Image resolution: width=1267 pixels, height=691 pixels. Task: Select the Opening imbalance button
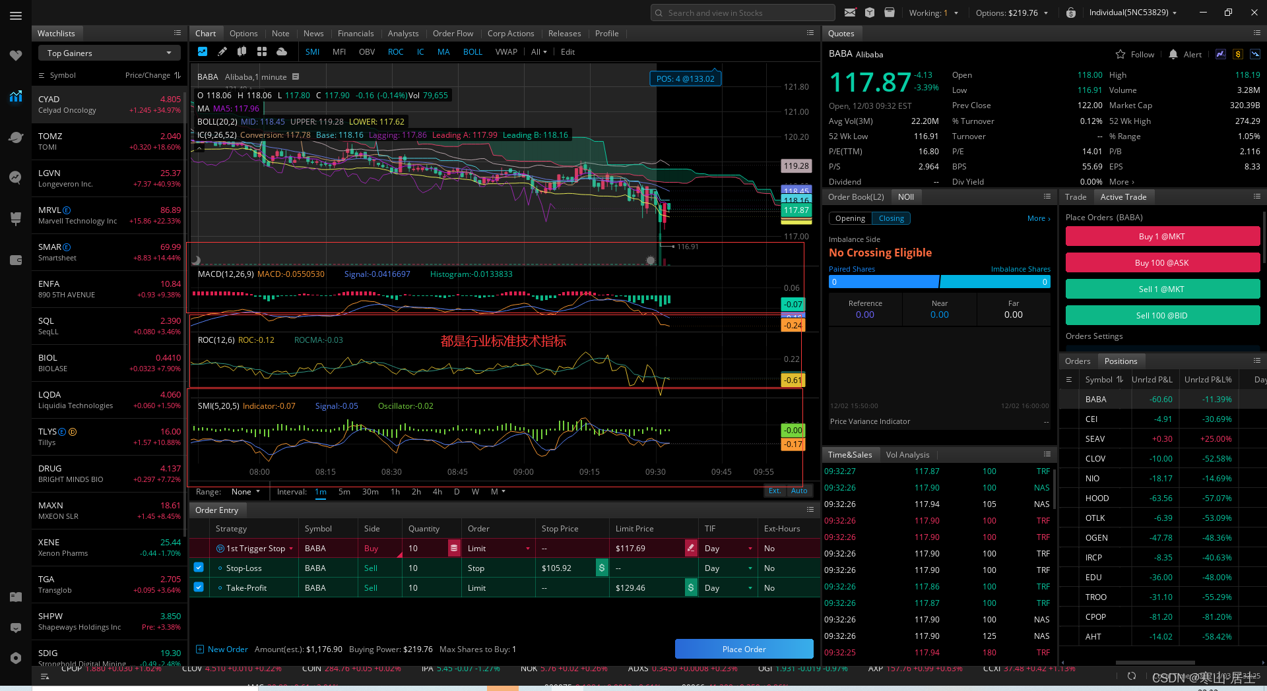point(850,218)
